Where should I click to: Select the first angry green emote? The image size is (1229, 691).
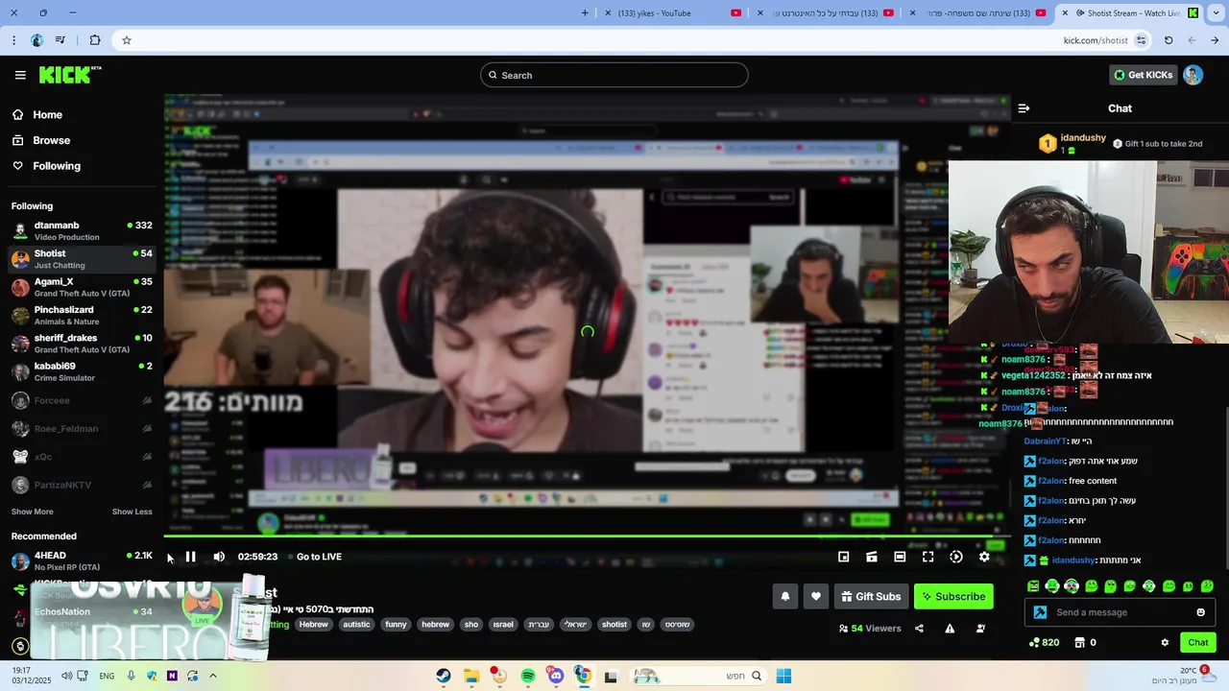click(x=1033, y=585)
